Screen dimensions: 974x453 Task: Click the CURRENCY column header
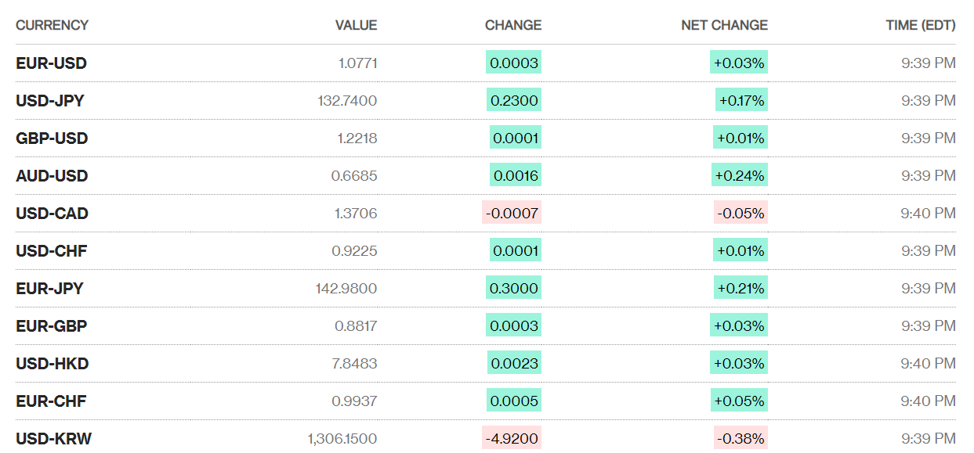click(x=52, y=25)
